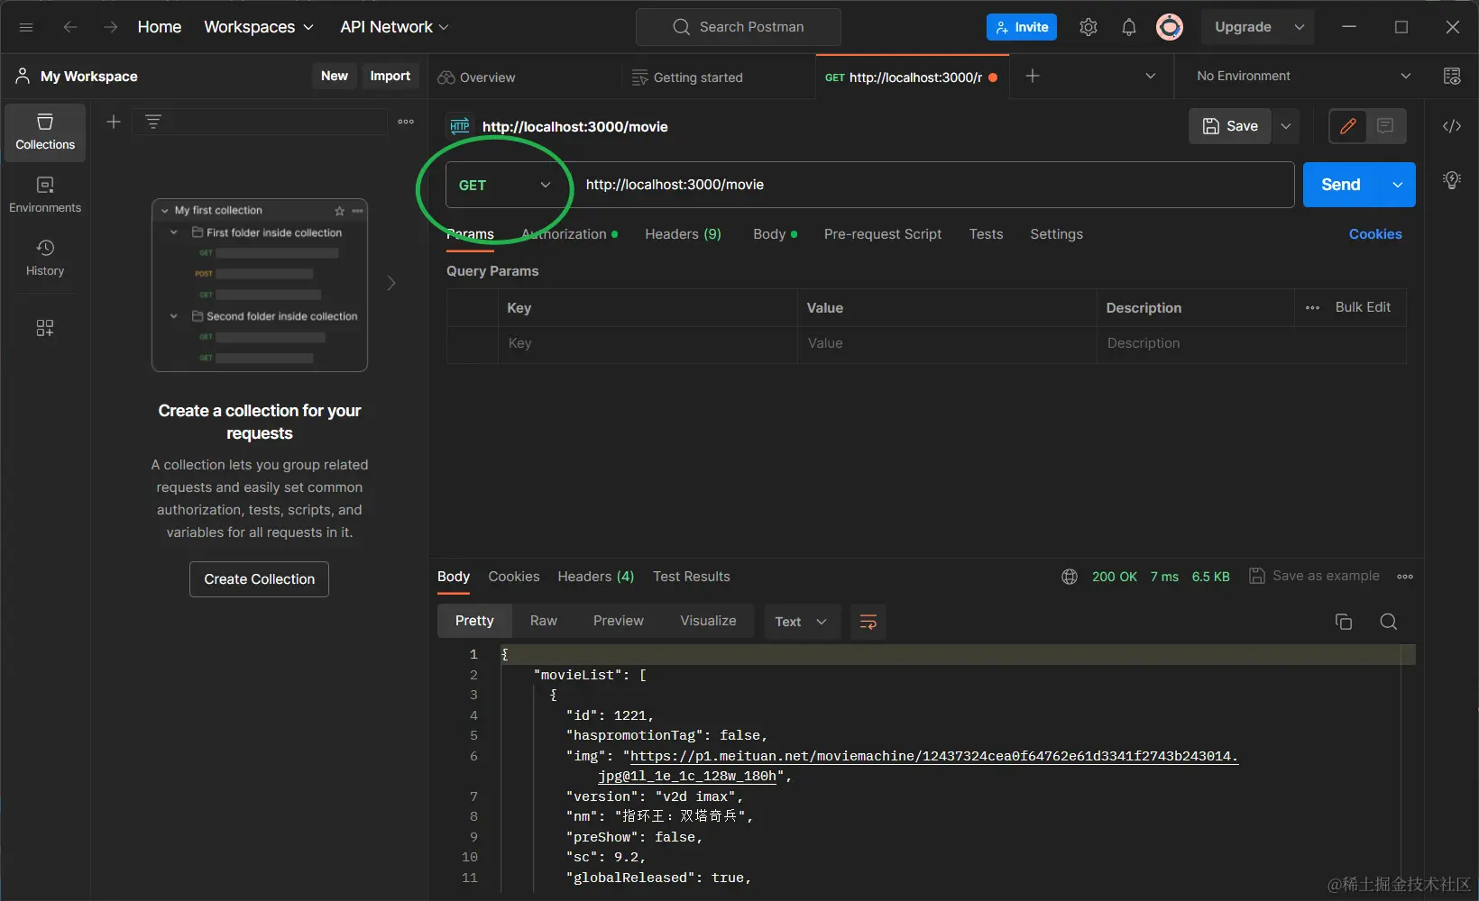Open Environments in the sidebar

coord(45,196)
